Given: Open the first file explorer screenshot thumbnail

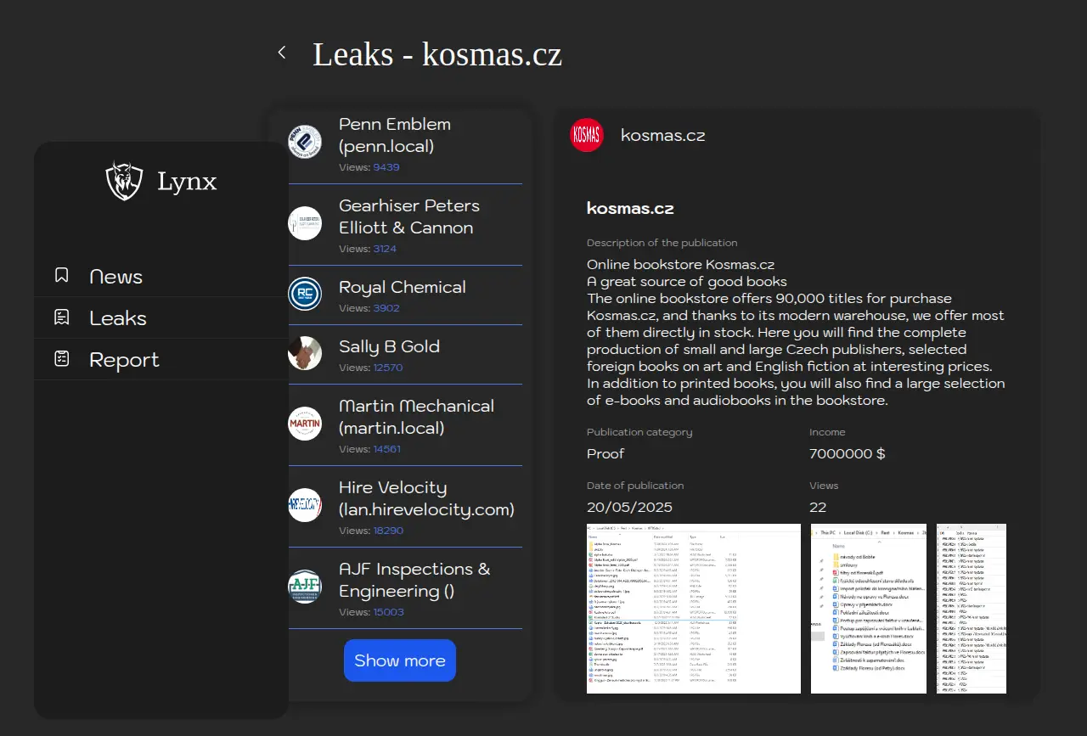Looking at the screenshot, I should click(693, 608).
